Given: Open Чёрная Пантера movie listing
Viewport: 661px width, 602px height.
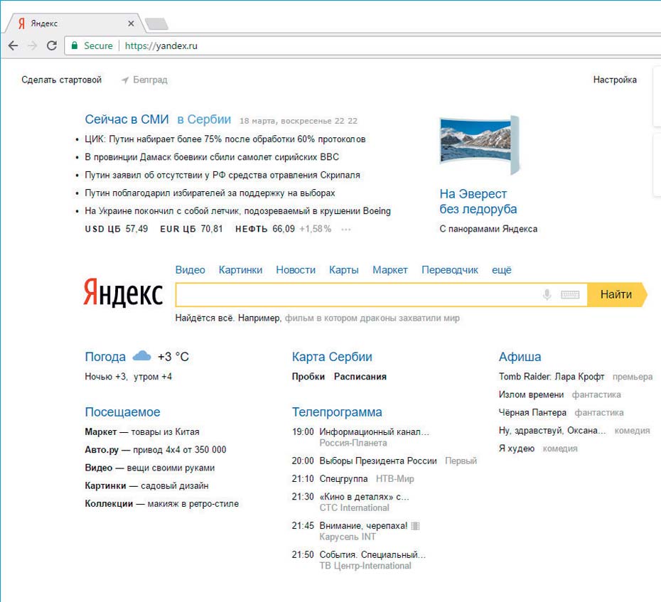Looking at the screenshot, I should click(x=532, y=413).
